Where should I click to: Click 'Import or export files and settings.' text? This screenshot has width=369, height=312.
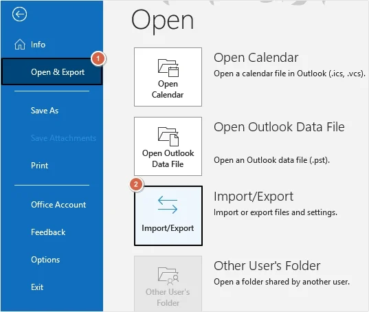click(276, 212)
